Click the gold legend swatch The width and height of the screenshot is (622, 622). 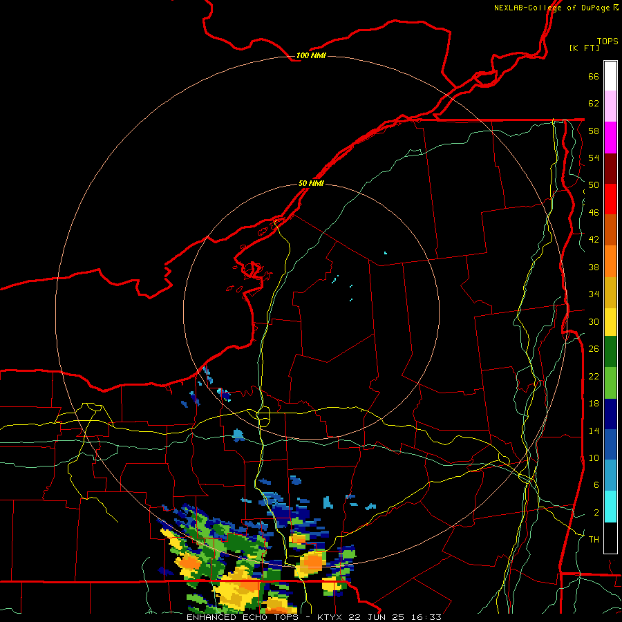[610, 292]
